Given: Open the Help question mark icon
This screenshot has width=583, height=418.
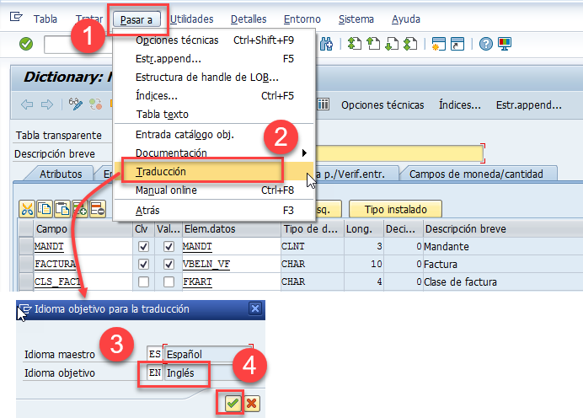Looking at the screenshot, I should tap(485, 44).
